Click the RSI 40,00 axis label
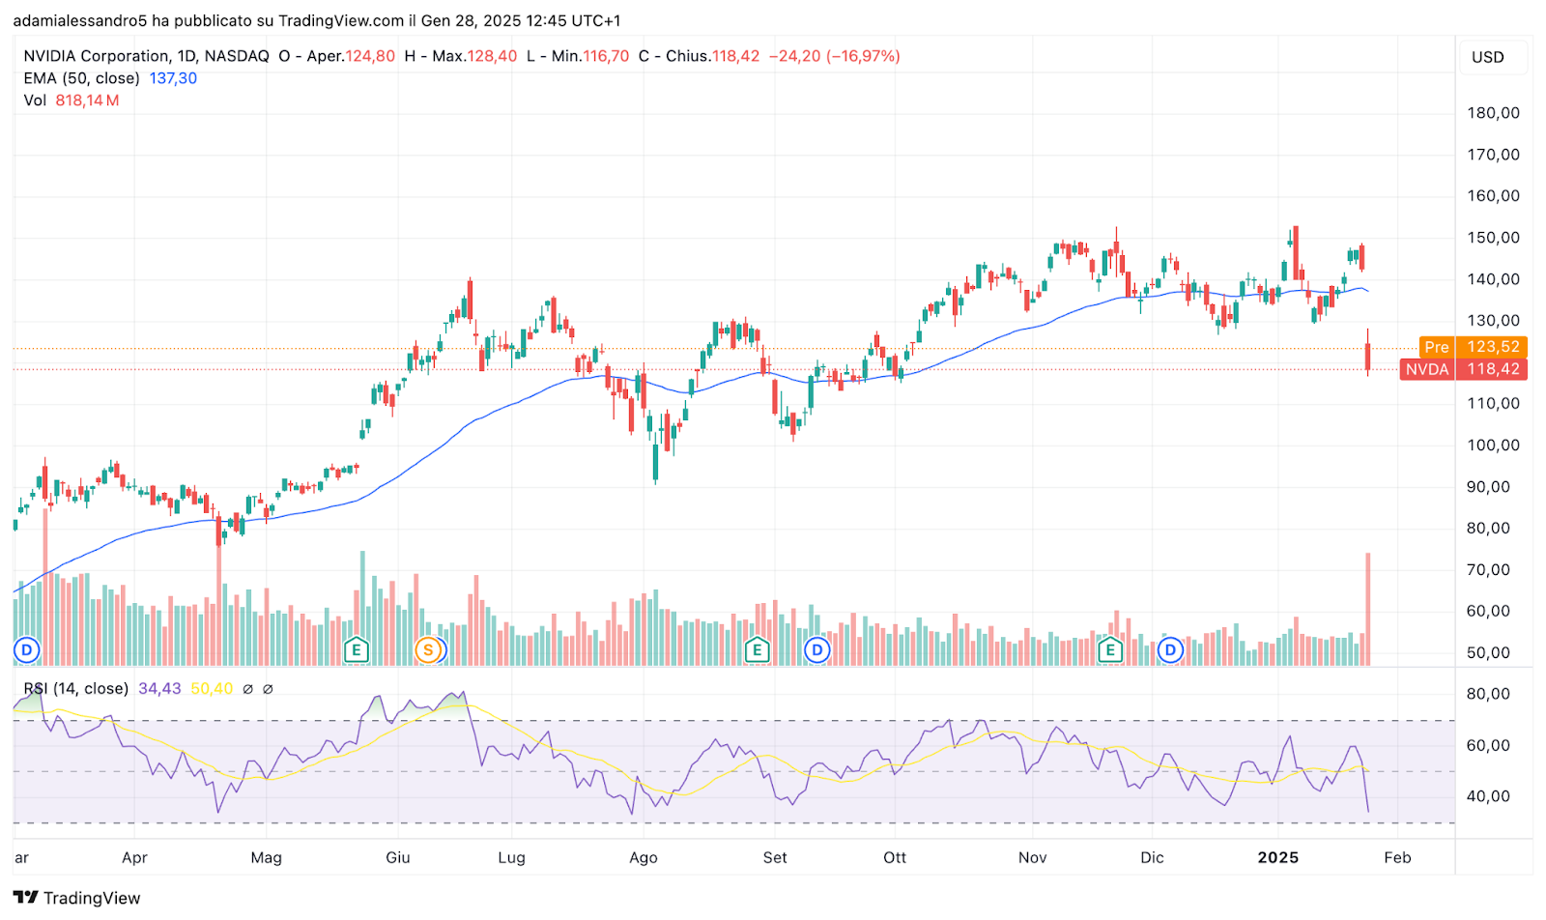 point(1488,796)
